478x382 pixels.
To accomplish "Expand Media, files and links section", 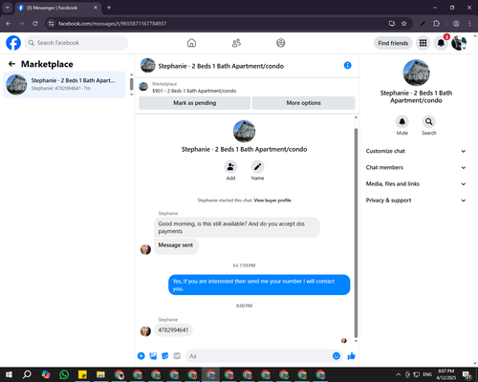I will [x=416, y=184].
